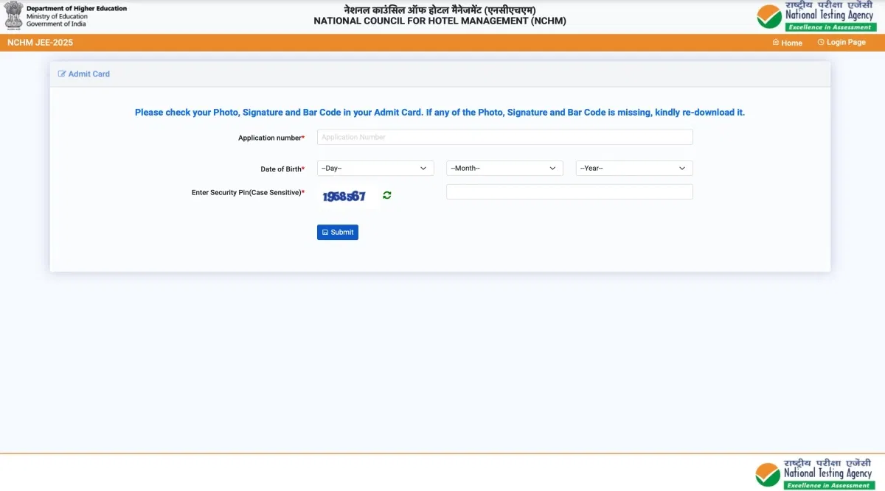
Task: Go to Home in the orange navigation bar
Action: coord(791,43)
